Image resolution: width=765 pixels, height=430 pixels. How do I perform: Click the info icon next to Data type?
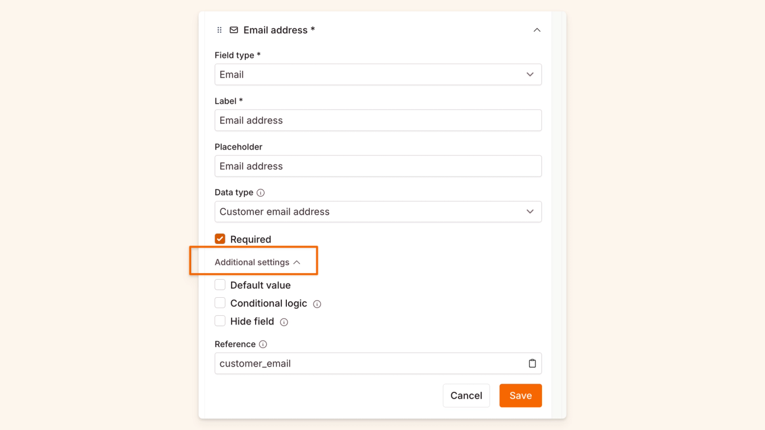[261, 192]
